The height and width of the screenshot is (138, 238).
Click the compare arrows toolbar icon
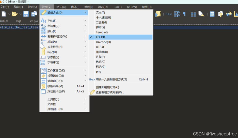coord(229,14)
